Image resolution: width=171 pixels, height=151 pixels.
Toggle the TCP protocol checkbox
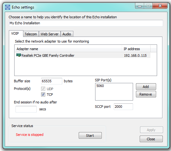[x=43, y=94]
